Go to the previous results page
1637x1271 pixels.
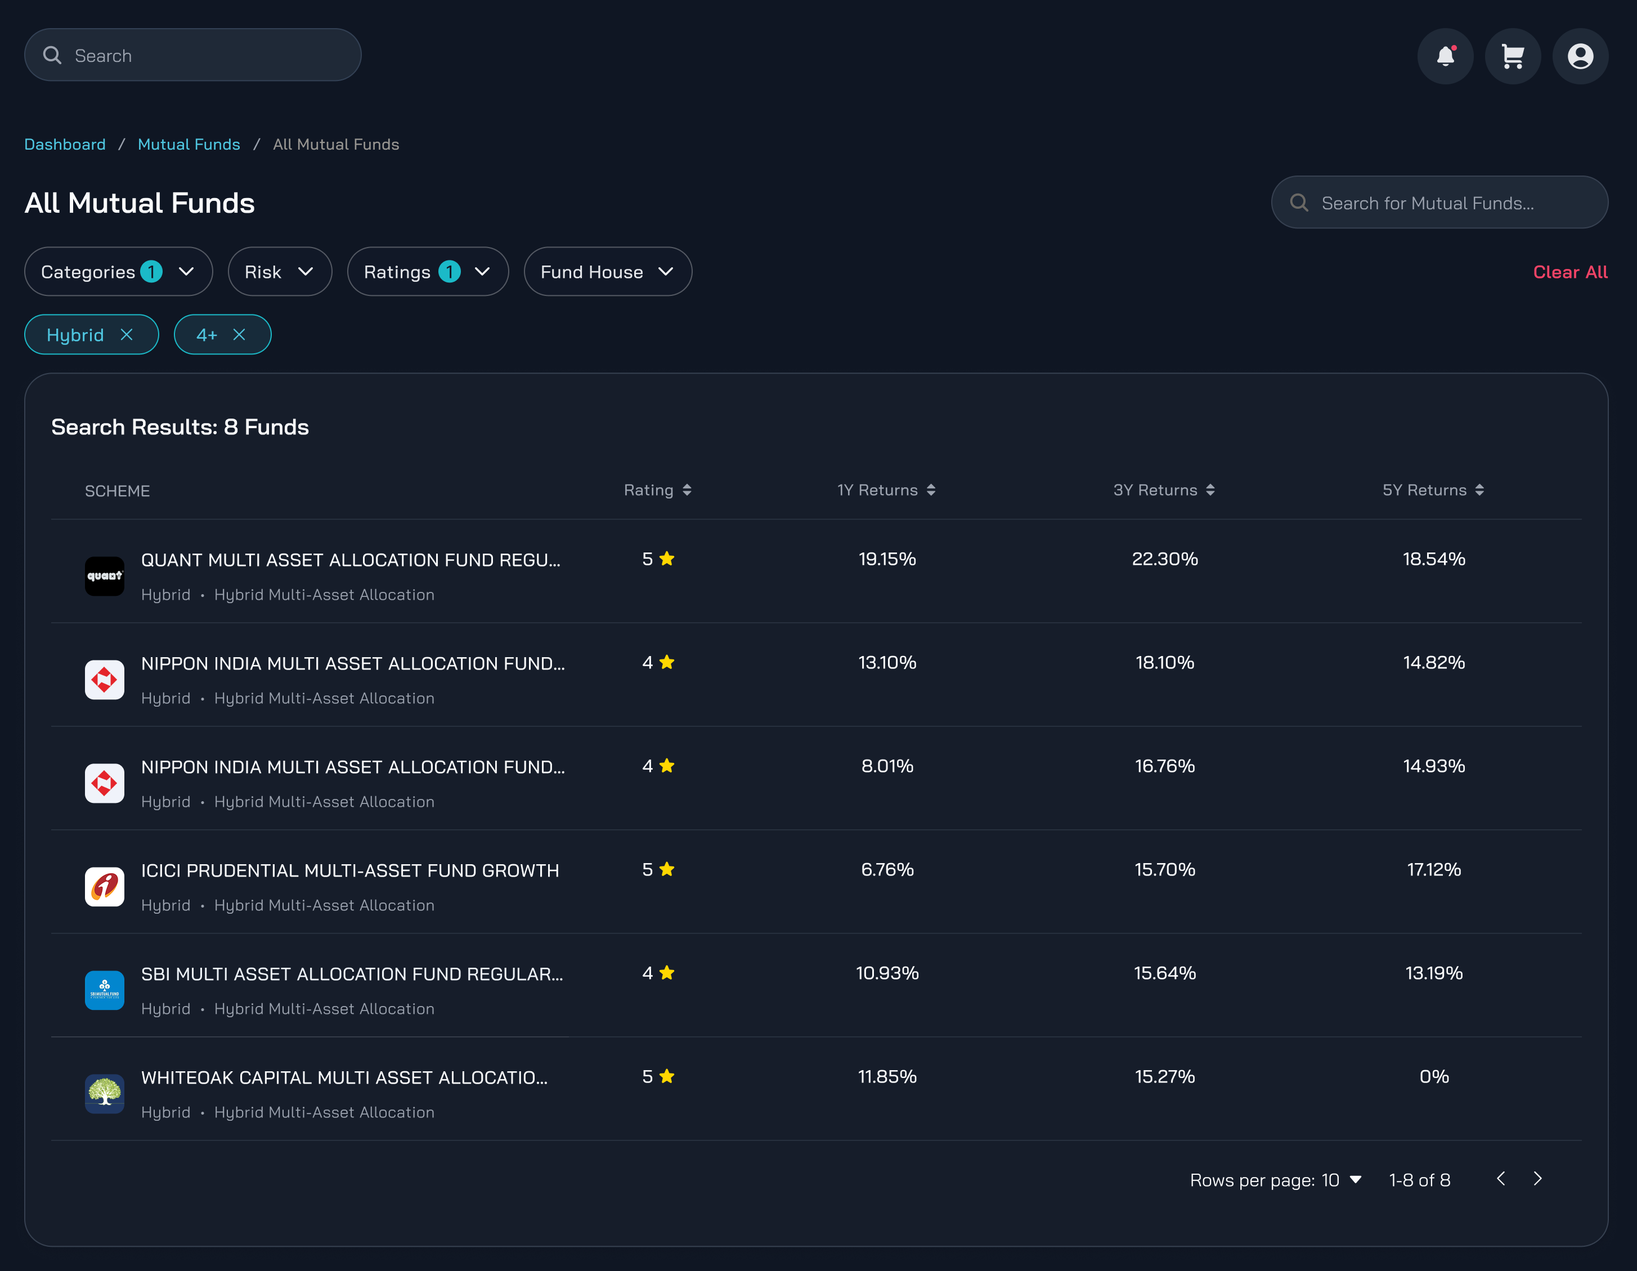pos(1501,1179)
